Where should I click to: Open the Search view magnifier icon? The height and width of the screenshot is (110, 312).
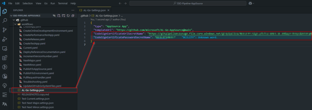tap(4, 21)
